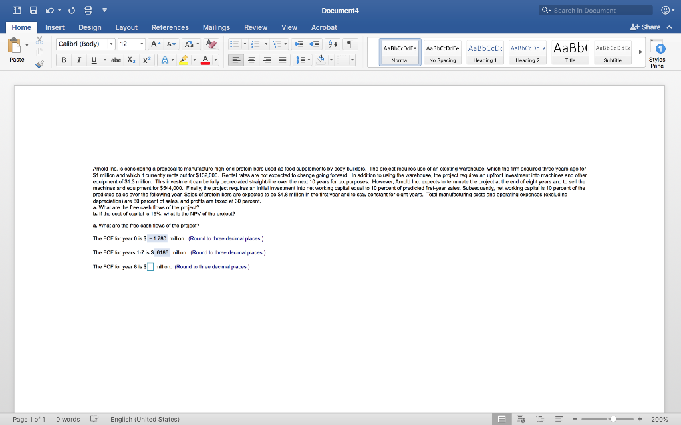Viewport: 681px width, 425px height.
Task: Toggle show paragraph marks
Action: (x=350, y=44)
